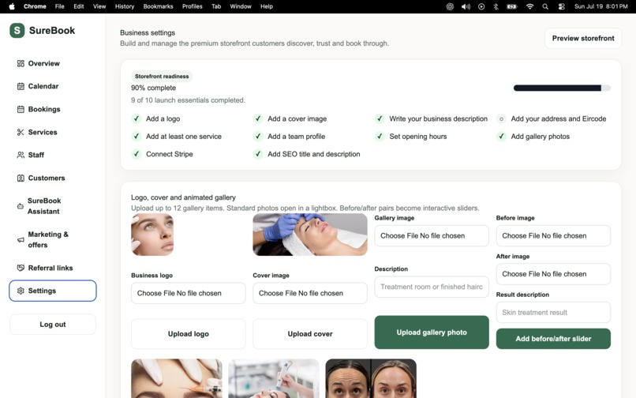The image size is (636, 398).
Task: Open the before/after forehead gallery item
Action: point(371,378)
